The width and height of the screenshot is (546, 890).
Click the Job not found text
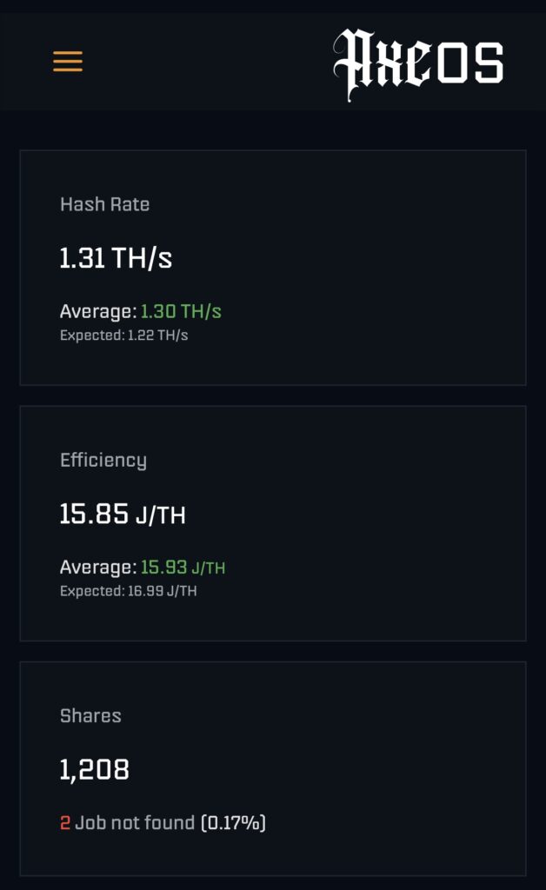[135, 822]
